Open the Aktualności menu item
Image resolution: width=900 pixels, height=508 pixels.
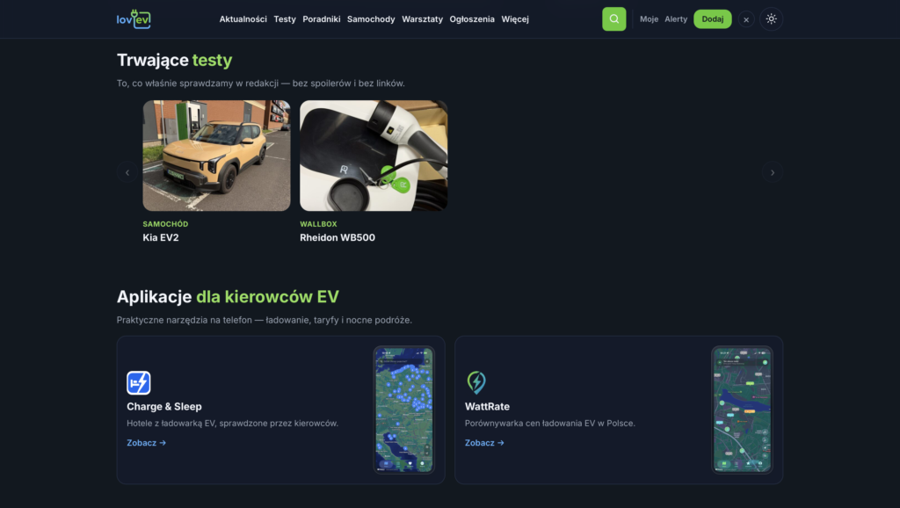click(243, 19)
